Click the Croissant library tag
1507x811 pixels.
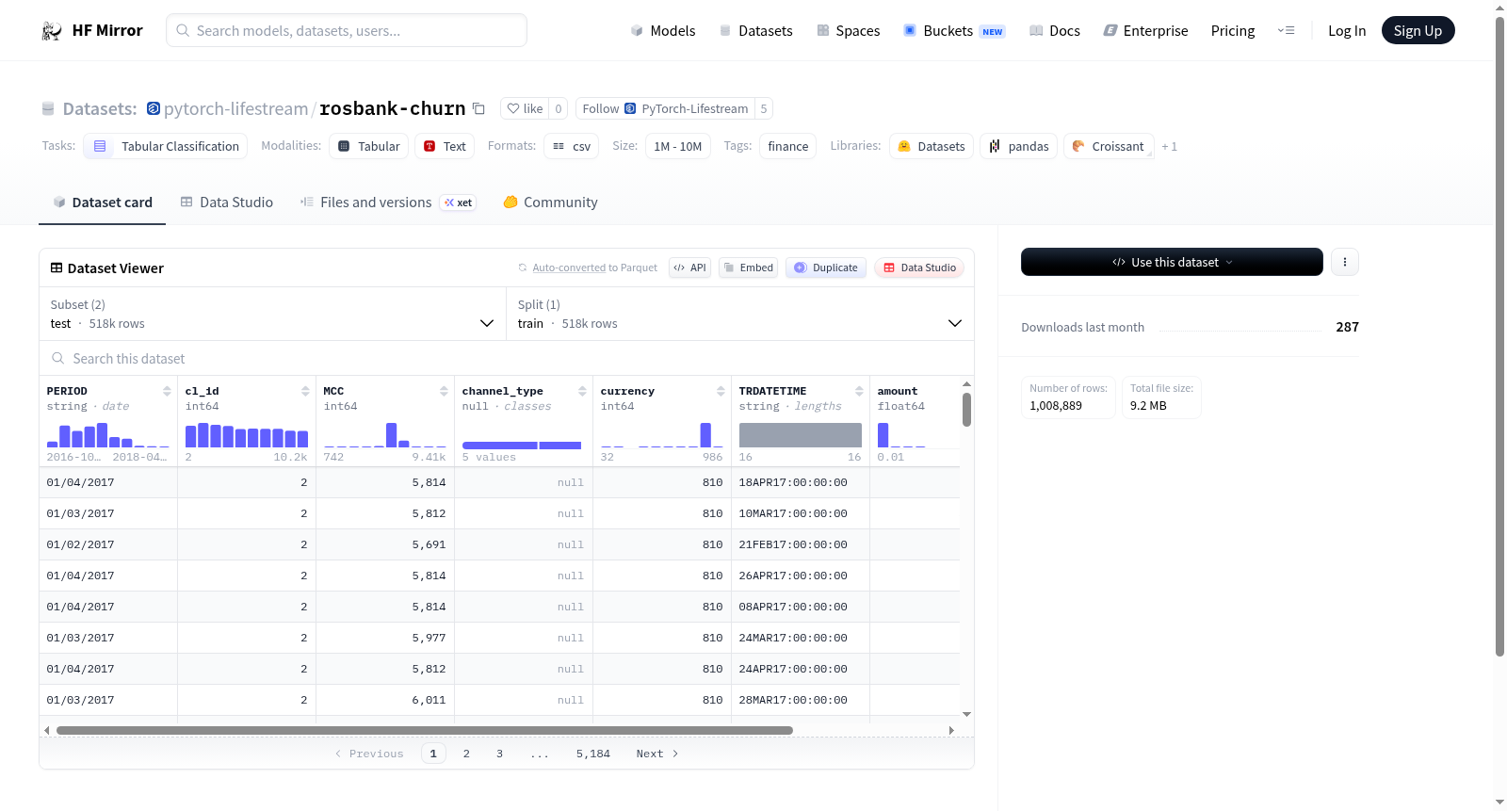click(1109, 146)
